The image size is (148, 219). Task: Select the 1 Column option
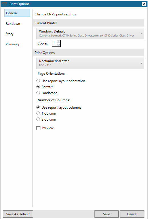(46, 113)
